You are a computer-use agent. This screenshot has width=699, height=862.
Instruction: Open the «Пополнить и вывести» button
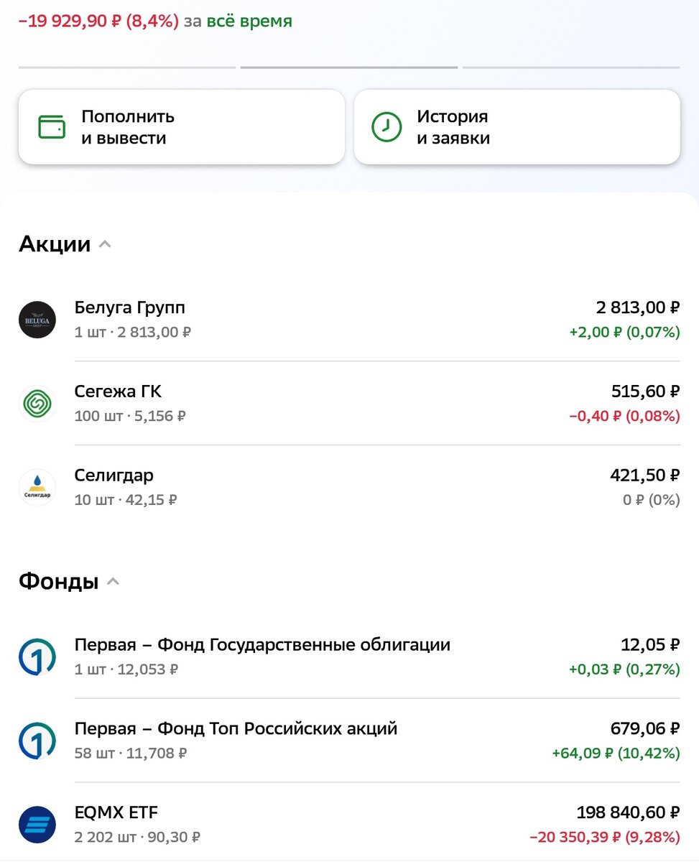[x=182, y=127]
